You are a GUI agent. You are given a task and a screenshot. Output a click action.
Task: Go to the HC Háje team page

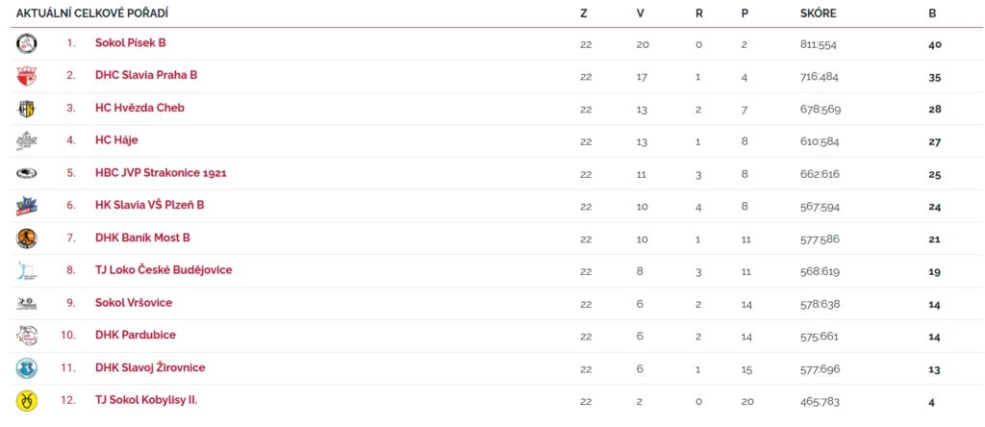click(x=116, y=140)
